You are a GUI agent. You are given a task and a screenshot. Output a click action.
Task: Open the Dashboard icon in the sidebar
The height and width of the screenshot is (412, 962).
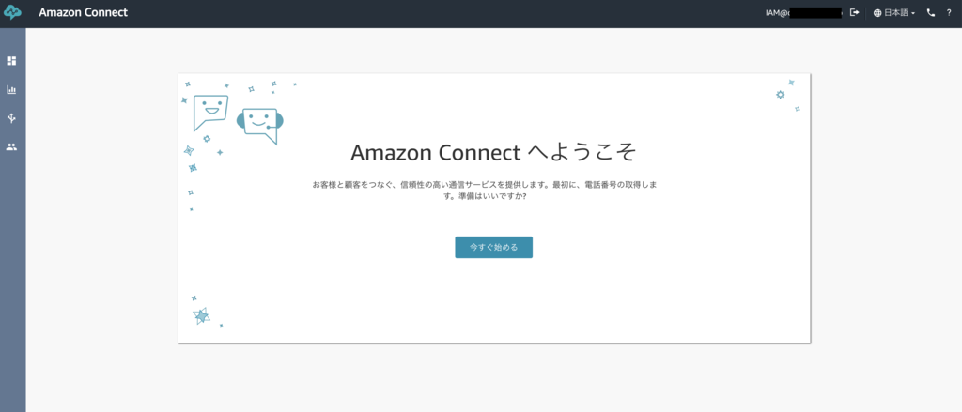11,61
